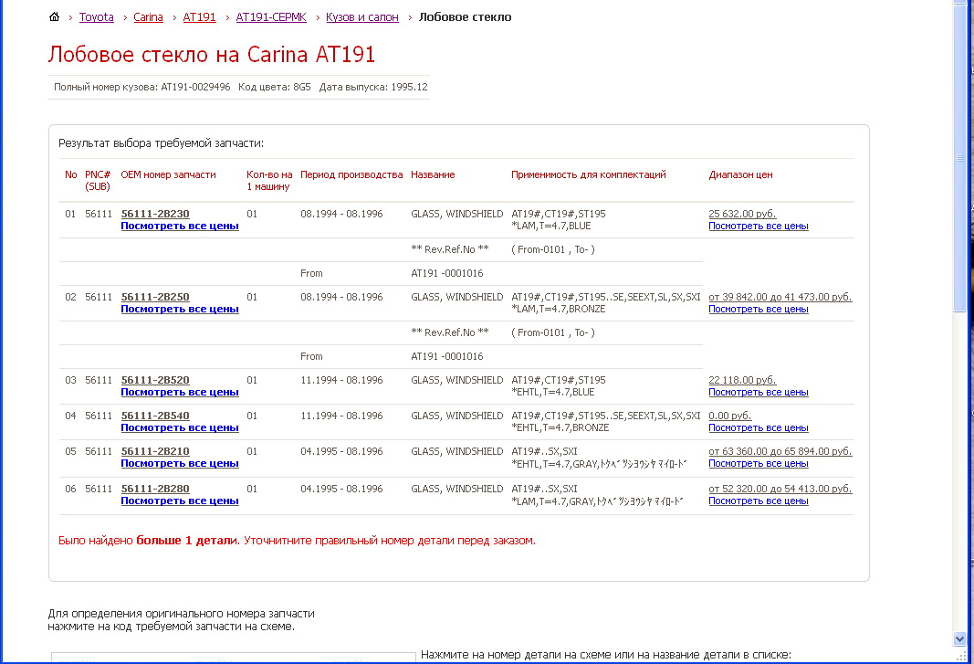Viewport: 974px width, 664px height.
Task: Open part number 56111-2B210
Action: tap(155, 451)
